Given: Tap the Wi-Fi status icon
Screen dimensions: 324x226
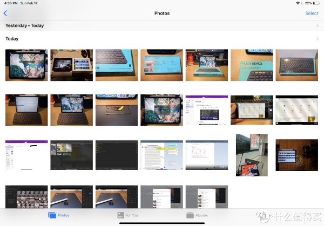Looking at the screenshot, I should pyautogui.click(x=298, y=3).
